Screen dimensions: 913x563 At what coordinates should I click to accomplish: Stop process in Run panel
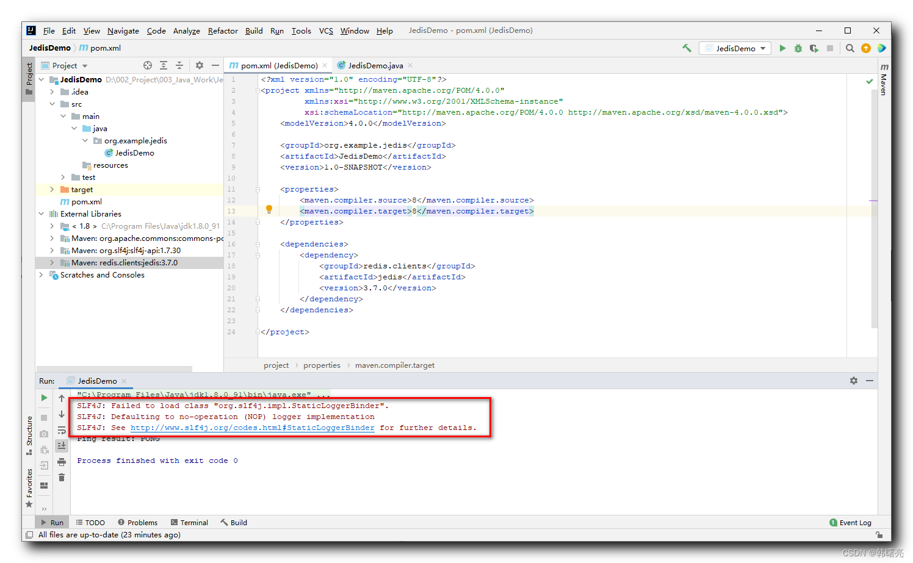coord(44,418)
